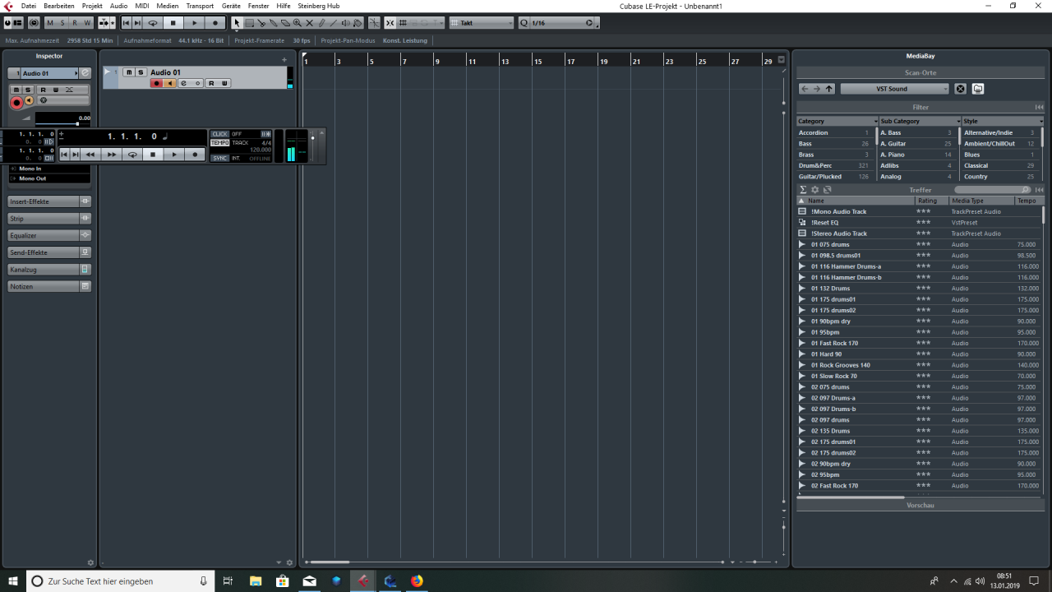Image resolution: width=1052 pixels, height=592 pixels.
Task: Click toolbar Stop button
Action: (173, 23)
